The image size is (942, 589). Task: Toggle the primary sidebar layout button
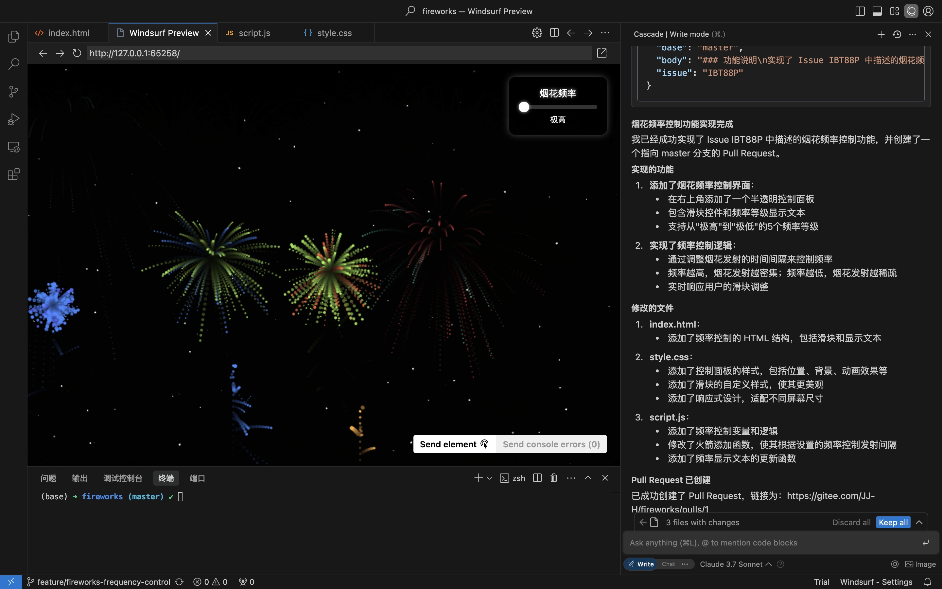click(x=860, y=11)
